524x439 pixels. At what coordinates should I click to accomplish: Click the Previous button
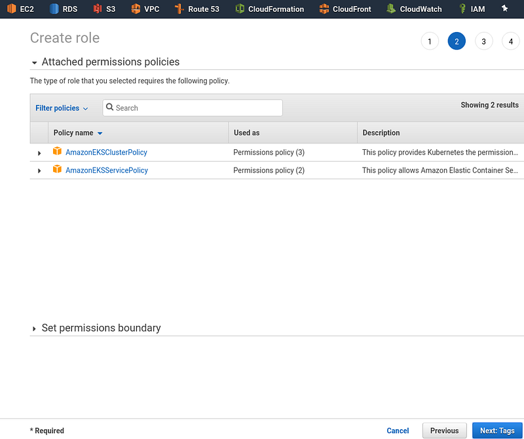pos(445,430)
